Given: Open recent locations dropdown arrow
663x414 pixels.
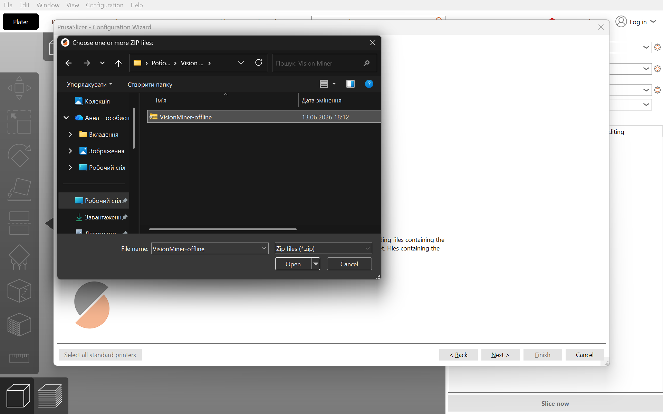Looking at the screenshot, I should tap(102, 63).
